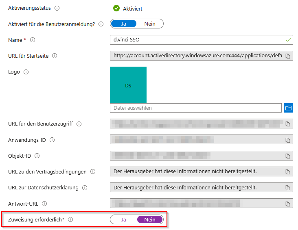Image resolution: width=298 pixels, height=230 pixels.
Task: Select Nein for Zuweisung erforderlich
Action: pos(150,219)
